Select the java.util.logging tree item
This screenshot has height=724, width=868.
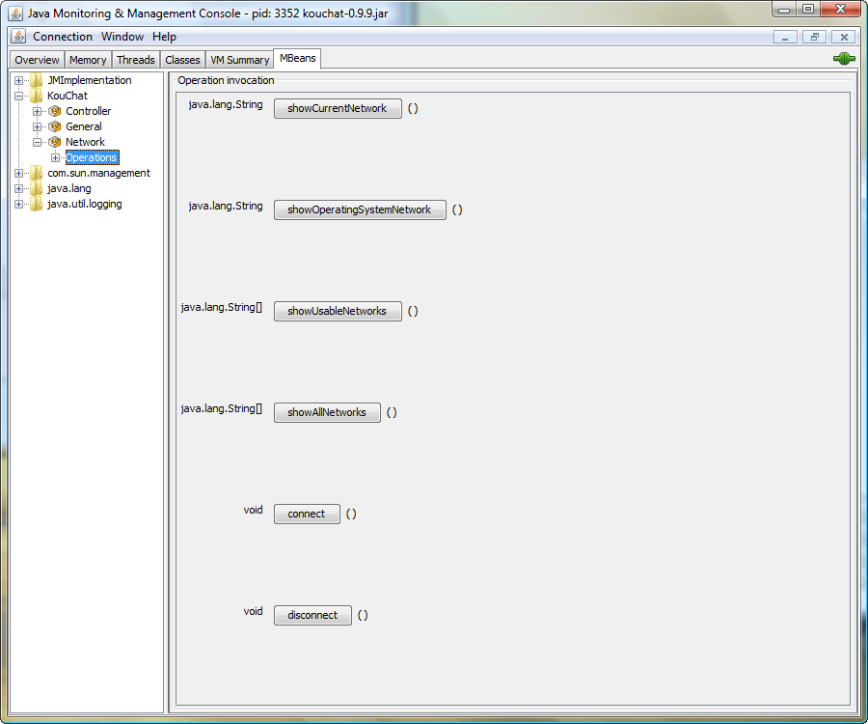pos(85,204)
